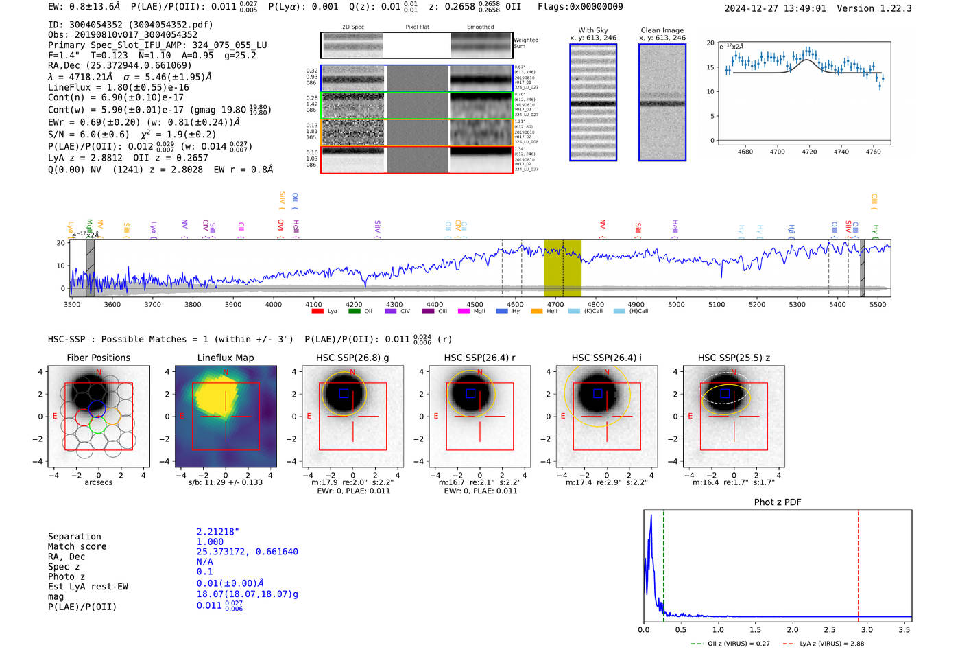Click the purple CIV legend swatch

pos(390,311)
